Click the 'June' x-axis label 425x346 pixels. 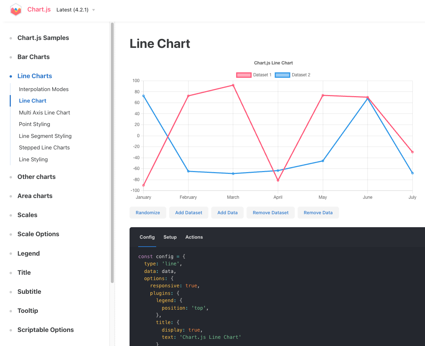click(x=367, y=197)
